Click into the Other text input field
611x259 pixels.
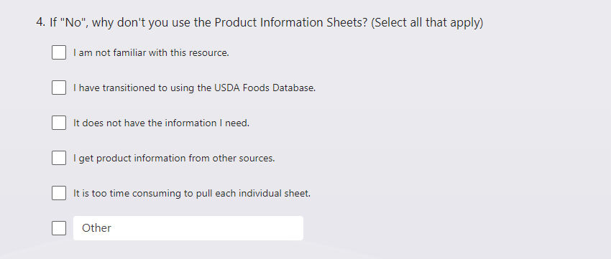[188, 228]
